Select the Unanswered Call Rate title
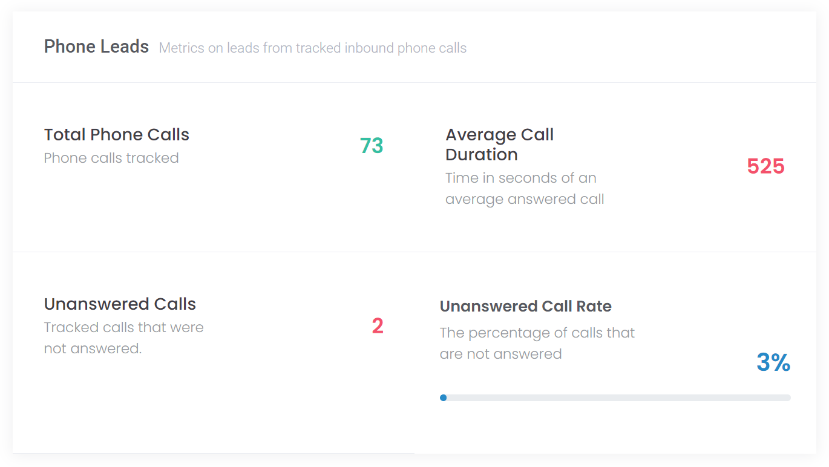The image size is (829, 467). click(x=526, y=306)
